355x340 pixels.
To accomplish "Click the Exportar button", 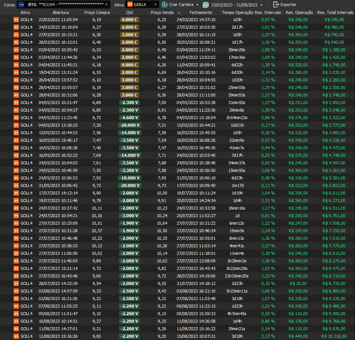I will (285, 5).
